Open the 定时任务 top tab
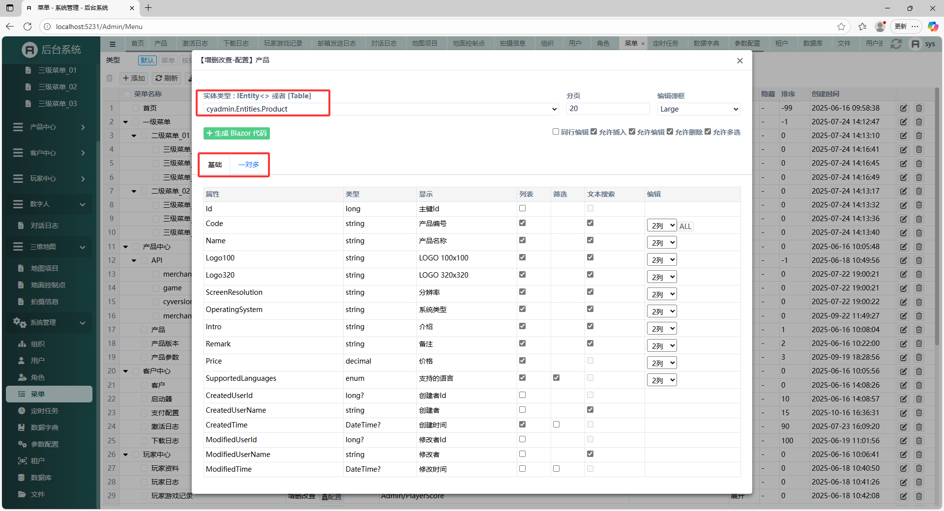Viewport: 944px width, 511px height. pos(665,44)
